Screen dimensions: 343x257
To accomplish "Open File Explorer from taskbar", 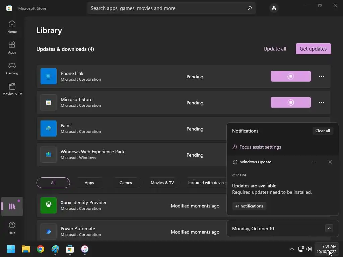I will click(25, 249).
